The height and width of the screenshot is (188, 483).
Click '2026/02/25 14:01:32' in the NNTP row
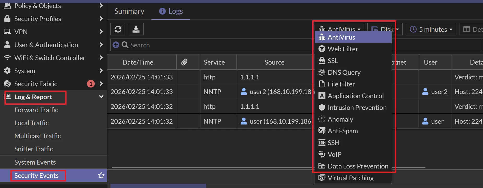(x=142, y=121)
